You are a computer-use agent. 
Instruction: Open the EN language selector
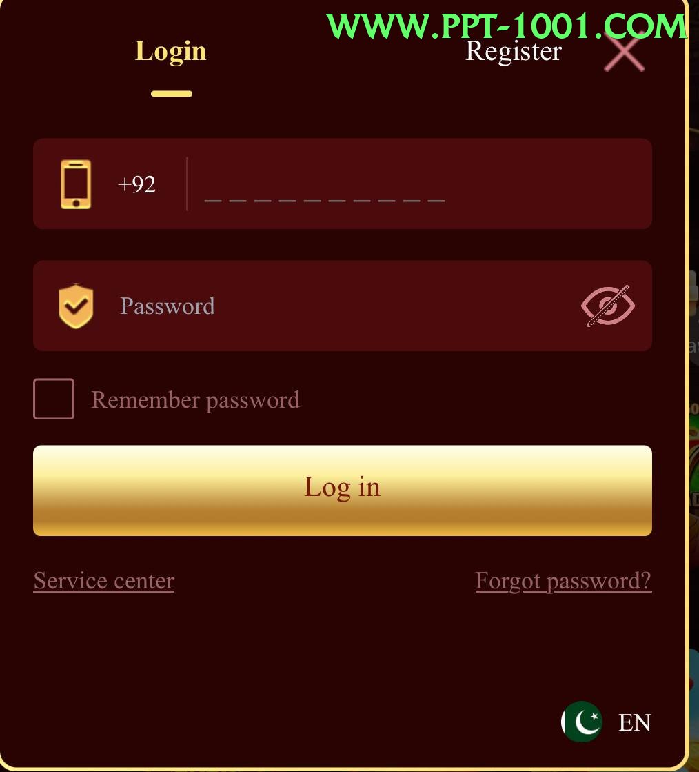(635, 722)
